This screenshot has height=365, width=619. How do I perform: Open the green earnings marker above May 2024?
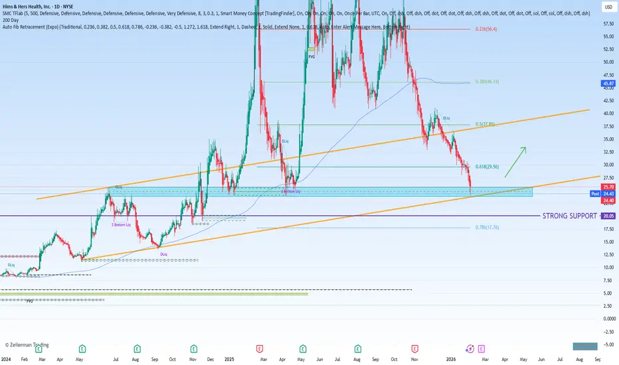coord(82,349)
